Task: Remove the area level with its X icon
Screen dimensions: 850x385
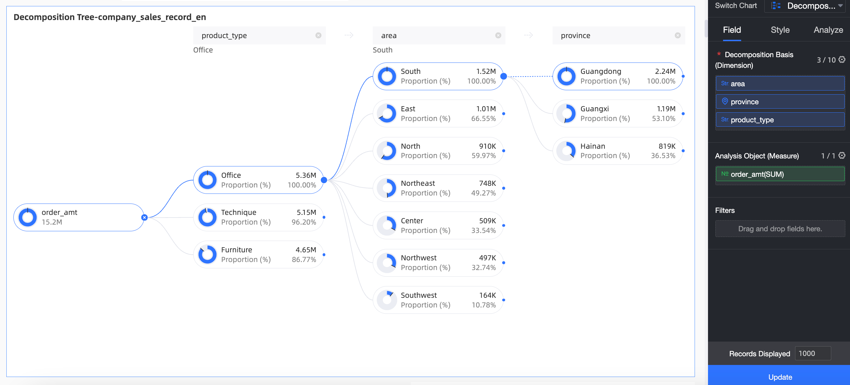Action: [x=498, y=35]
